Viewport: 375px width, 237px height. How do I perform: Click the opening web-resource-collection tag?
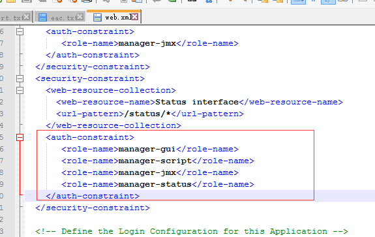(111, 90)
